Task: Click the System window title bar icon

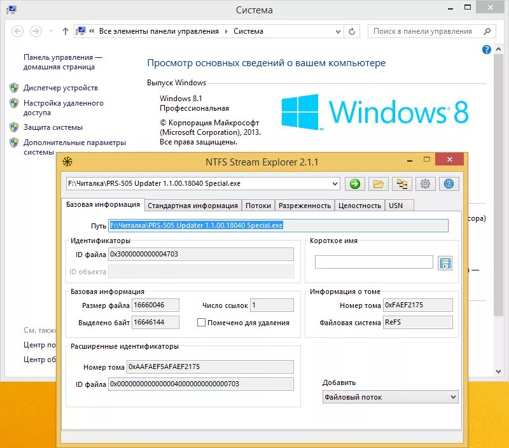Action: (11, 10)
